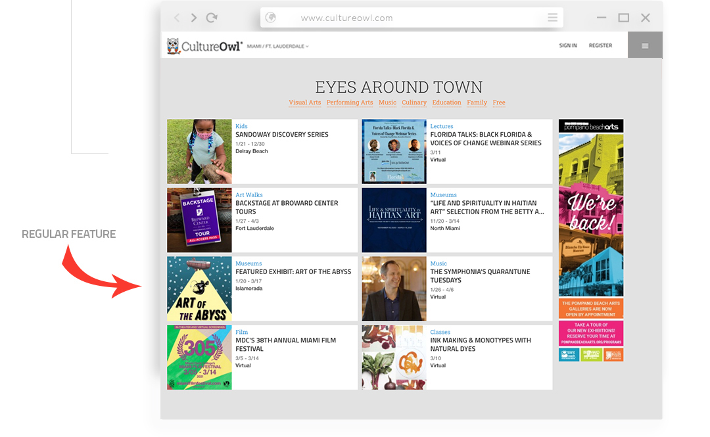Click the Kids category label
The width and height of the screenshot is (710, 437).
click(241, 126)
